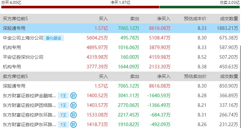Open 中金公司上海分公司 seat name

pyautogui.click(x=23, y=38)
